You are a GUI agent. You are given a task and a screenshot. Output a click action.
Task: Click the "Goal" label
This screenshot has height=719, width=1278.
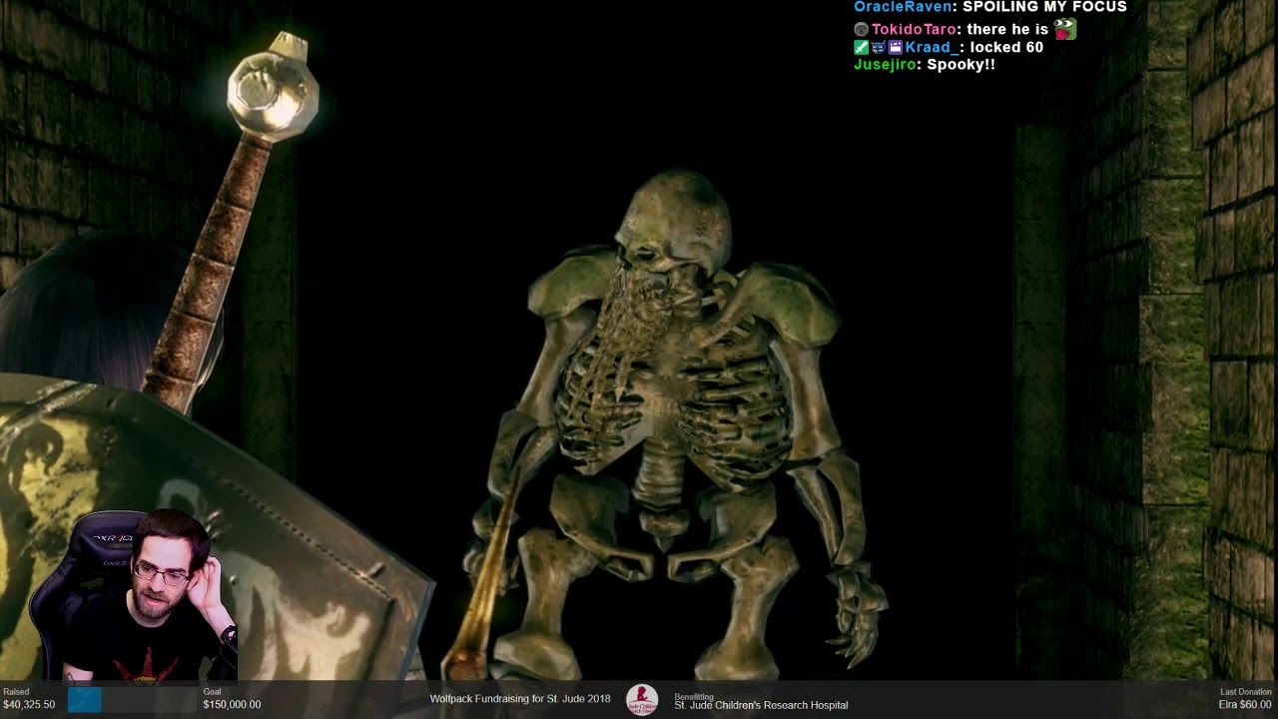click(212, 692)
